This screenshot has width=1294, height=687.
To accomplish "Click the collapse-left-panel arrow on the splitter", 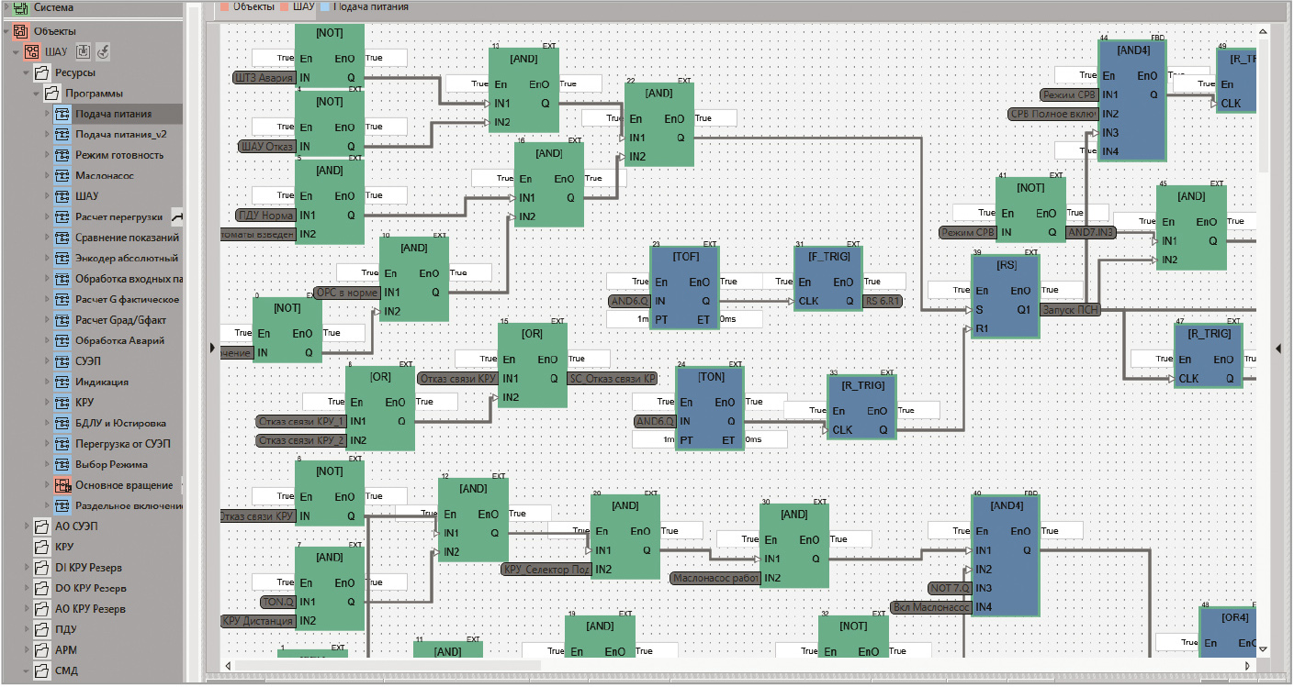I will (x=213, y=348).
